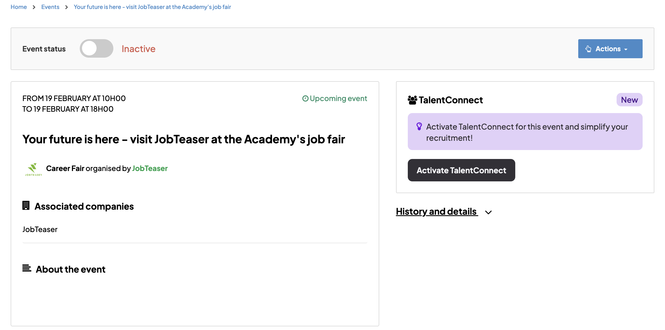The width and height of the screenshot is (665, 330).
Task: Click the JobTeaser logo image
Action: [x=33, y=169]
